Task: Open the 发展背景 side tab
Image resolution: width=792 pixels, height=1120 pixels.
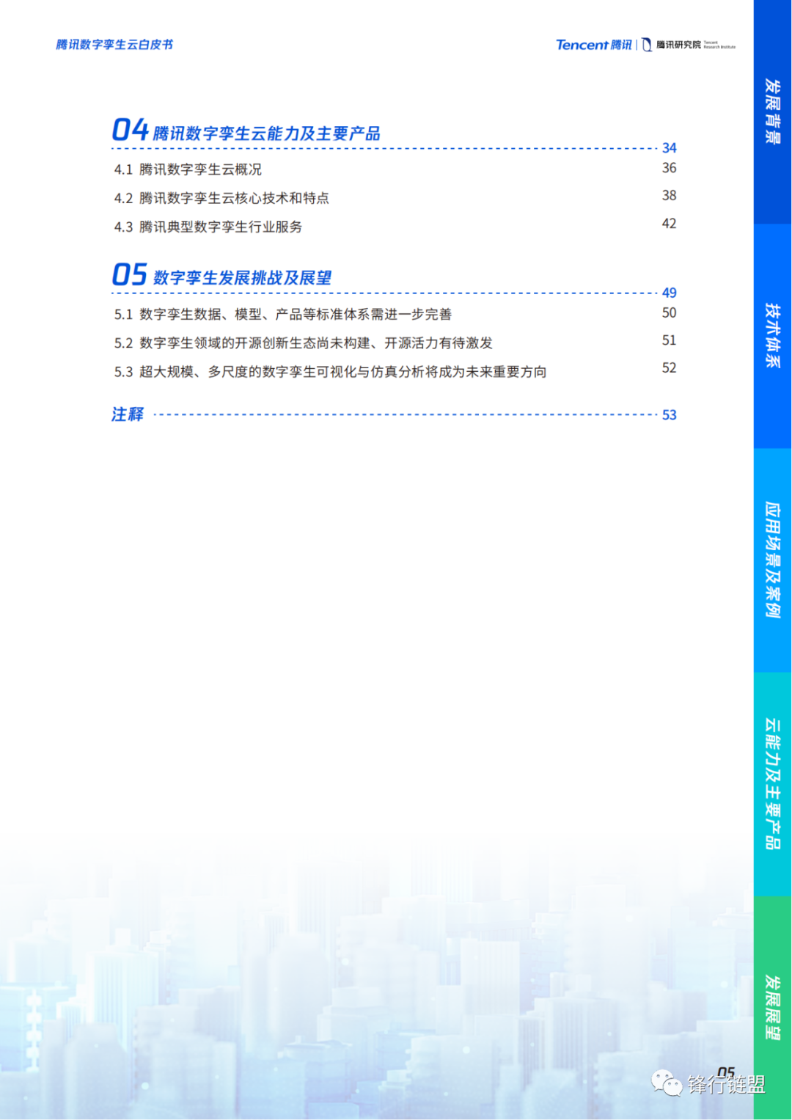Action: point(772,111)
